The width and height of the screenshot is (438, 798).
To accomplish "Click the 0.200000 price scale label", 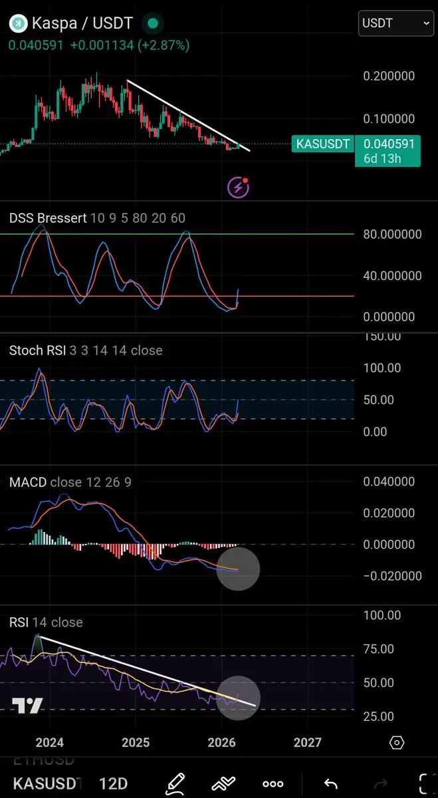I will coord(389,76).
